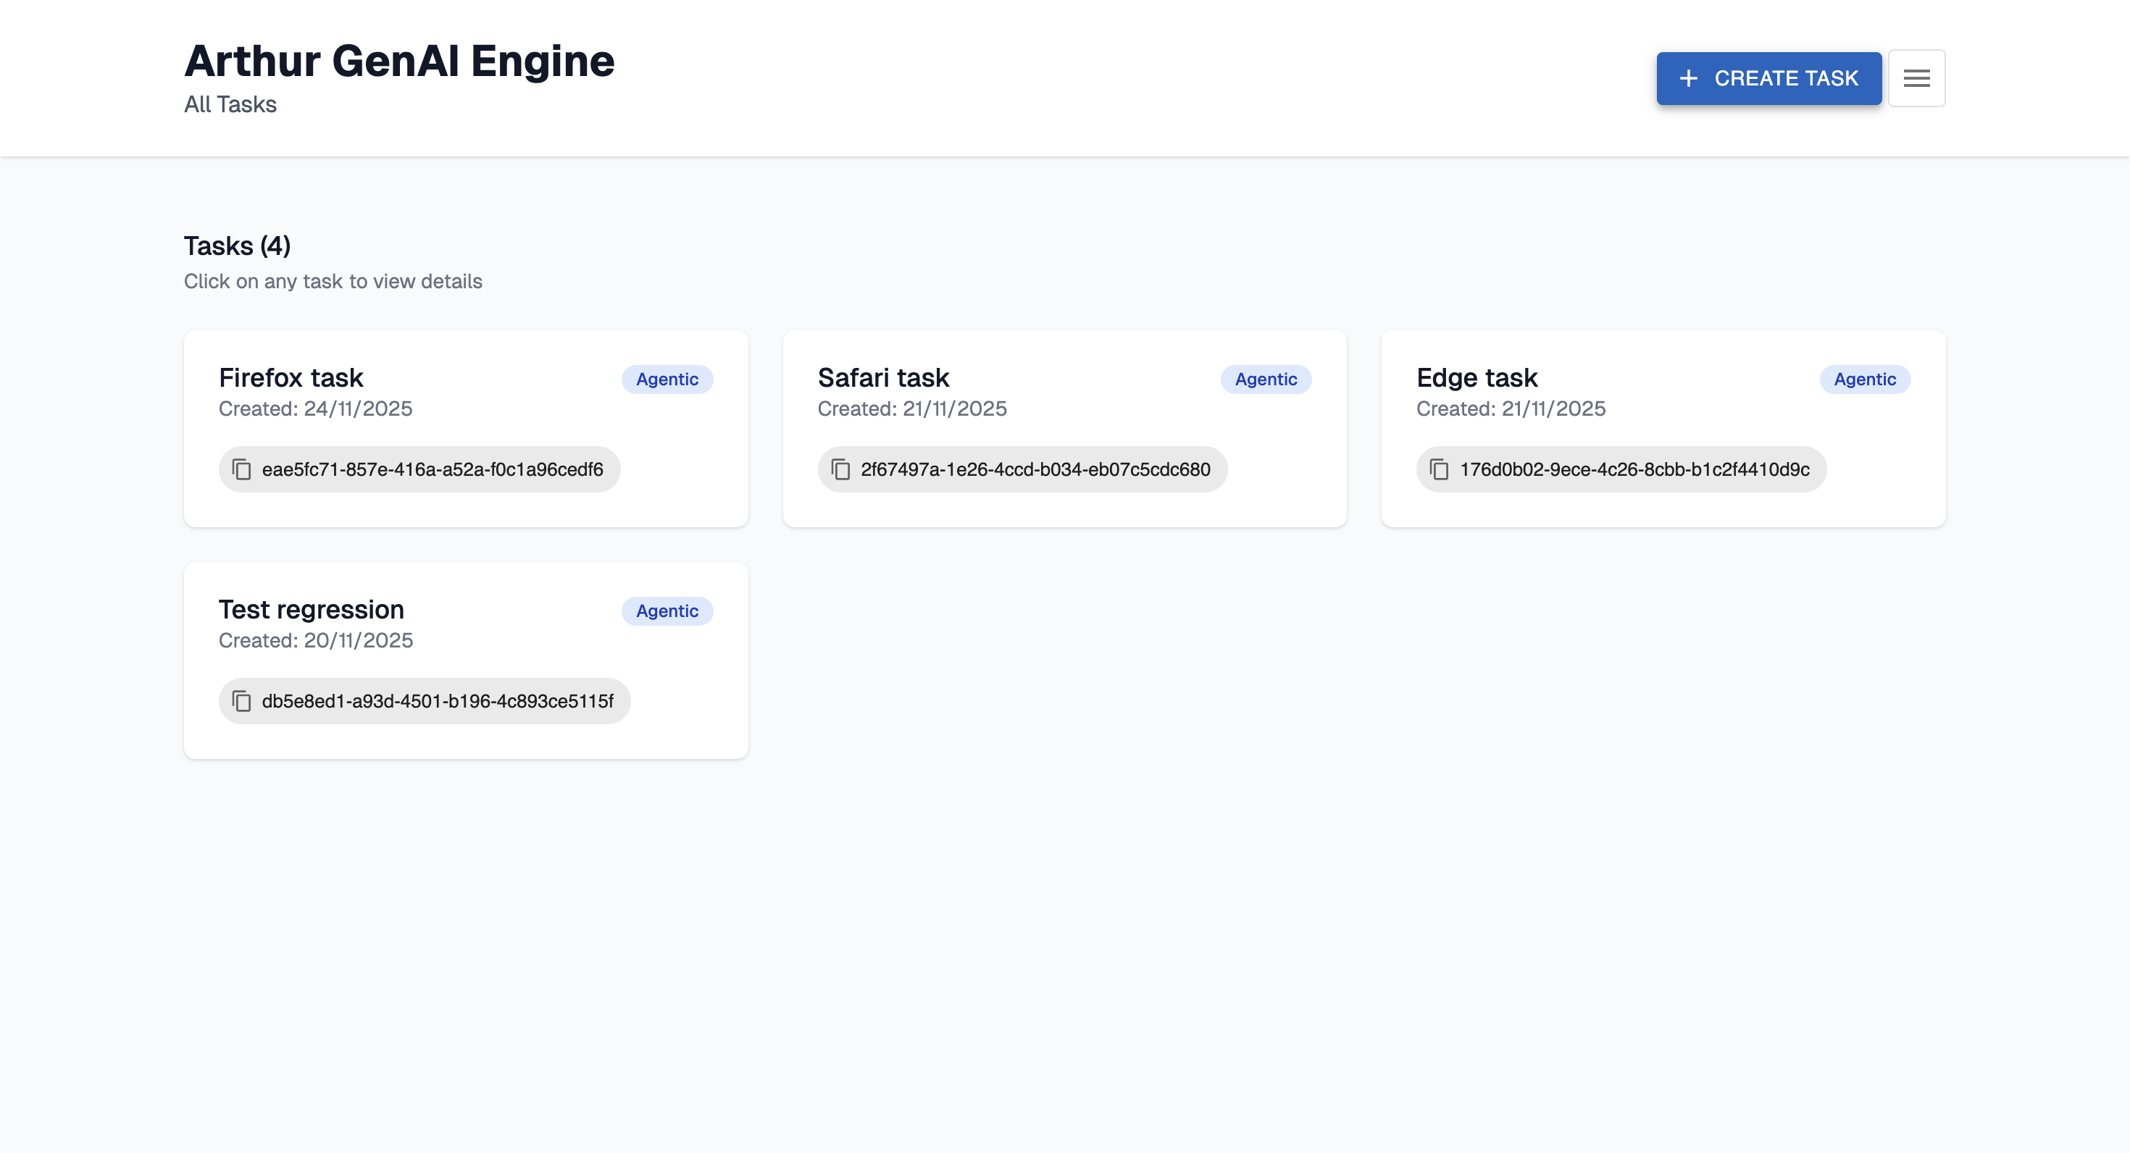Open the Edge task card
The height and width of the screenshot is (1153, 2130).
tap(1663, 428)
